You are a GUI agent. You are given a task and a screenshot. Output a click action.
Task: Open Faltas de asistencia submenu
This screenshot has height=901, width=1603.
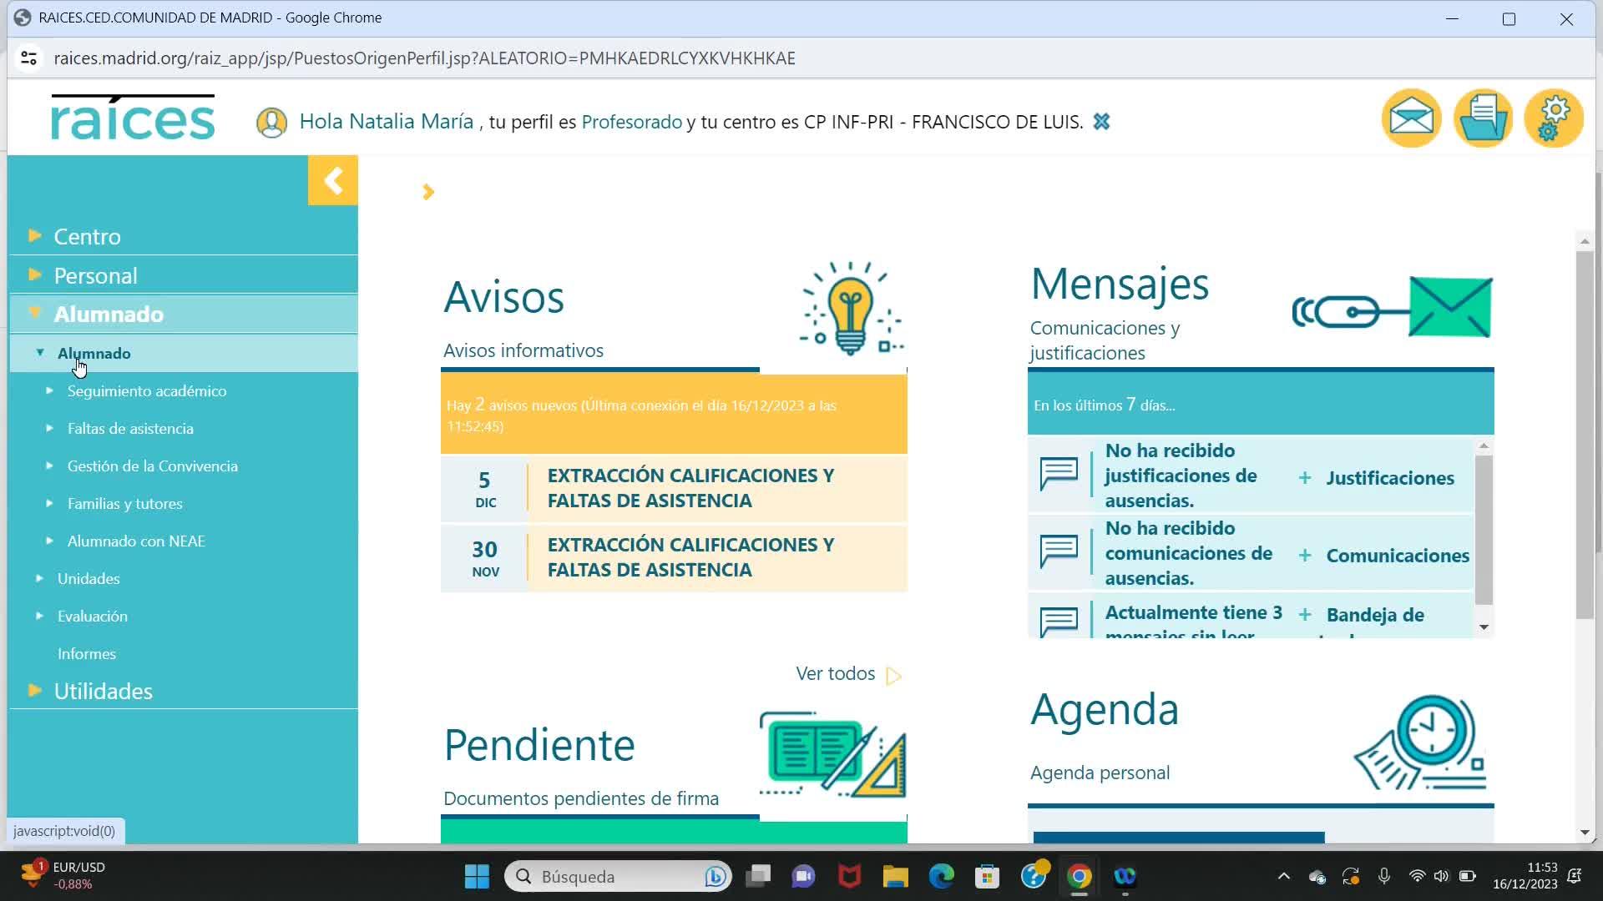[x=130, y=428]
